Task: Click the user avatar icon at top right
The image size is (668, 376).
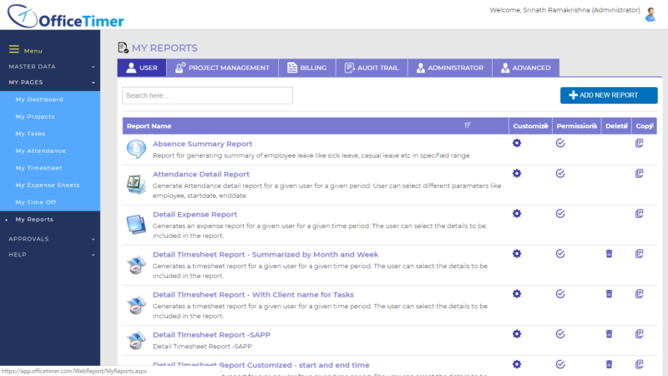Action: pos(650,14)
